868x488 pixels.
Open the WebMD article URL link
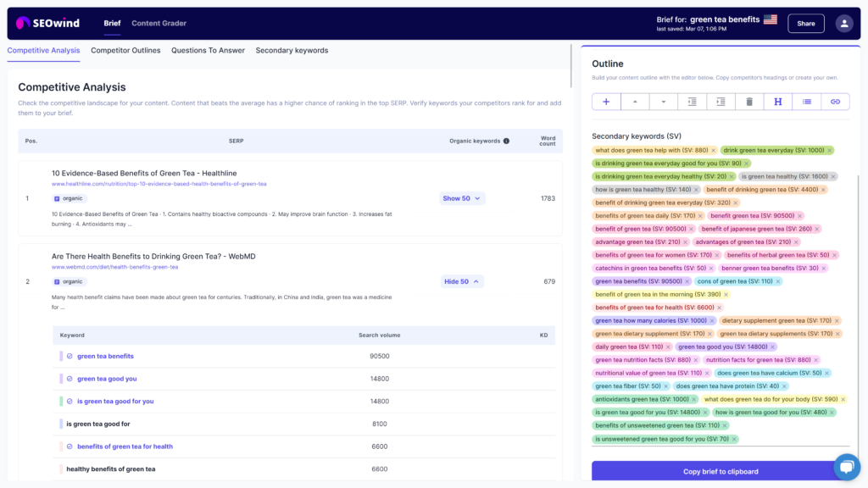tap(114, 267)
